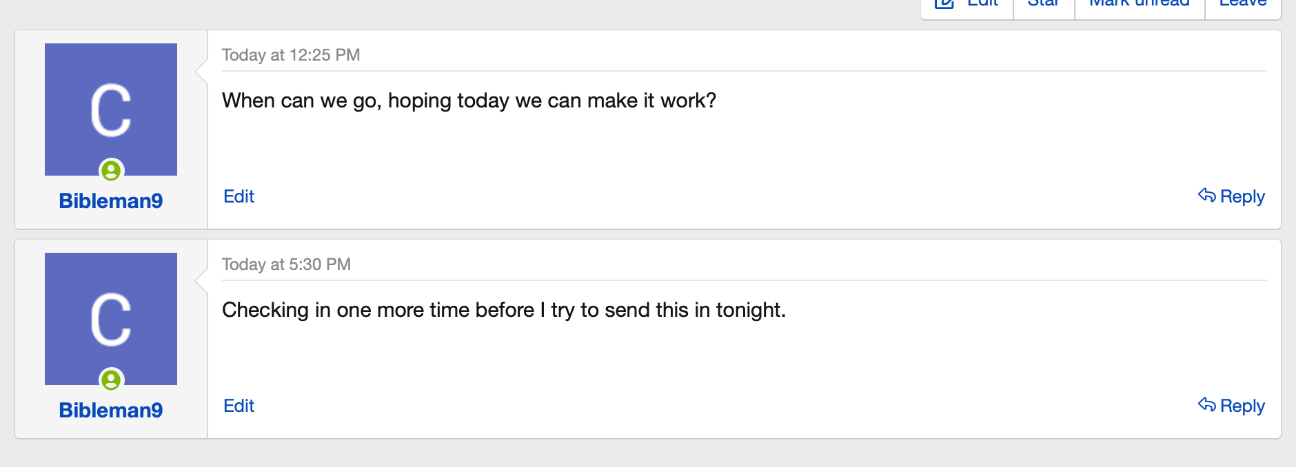The image size is (1296, 467).
Task: Click the reply arrow icon on the 12:25 PM message
Action: point(1206,196)
